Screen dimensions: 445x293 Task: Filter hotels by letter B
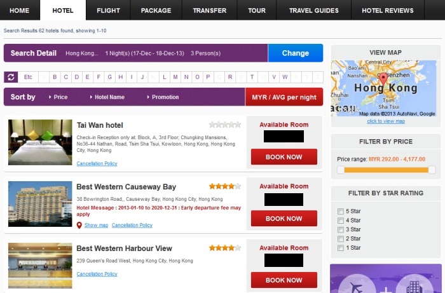(55, 77)
